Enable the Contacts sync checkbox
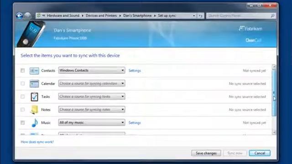Image resolution: width=292 pixels, height=164 pixels. point(22,71)
